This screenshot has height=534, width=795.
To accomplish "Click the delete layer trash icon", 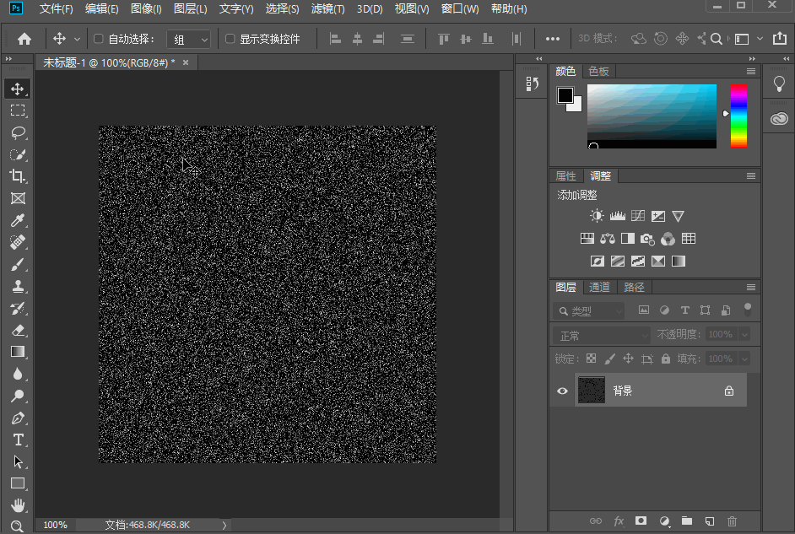I will tap(732, 521).
